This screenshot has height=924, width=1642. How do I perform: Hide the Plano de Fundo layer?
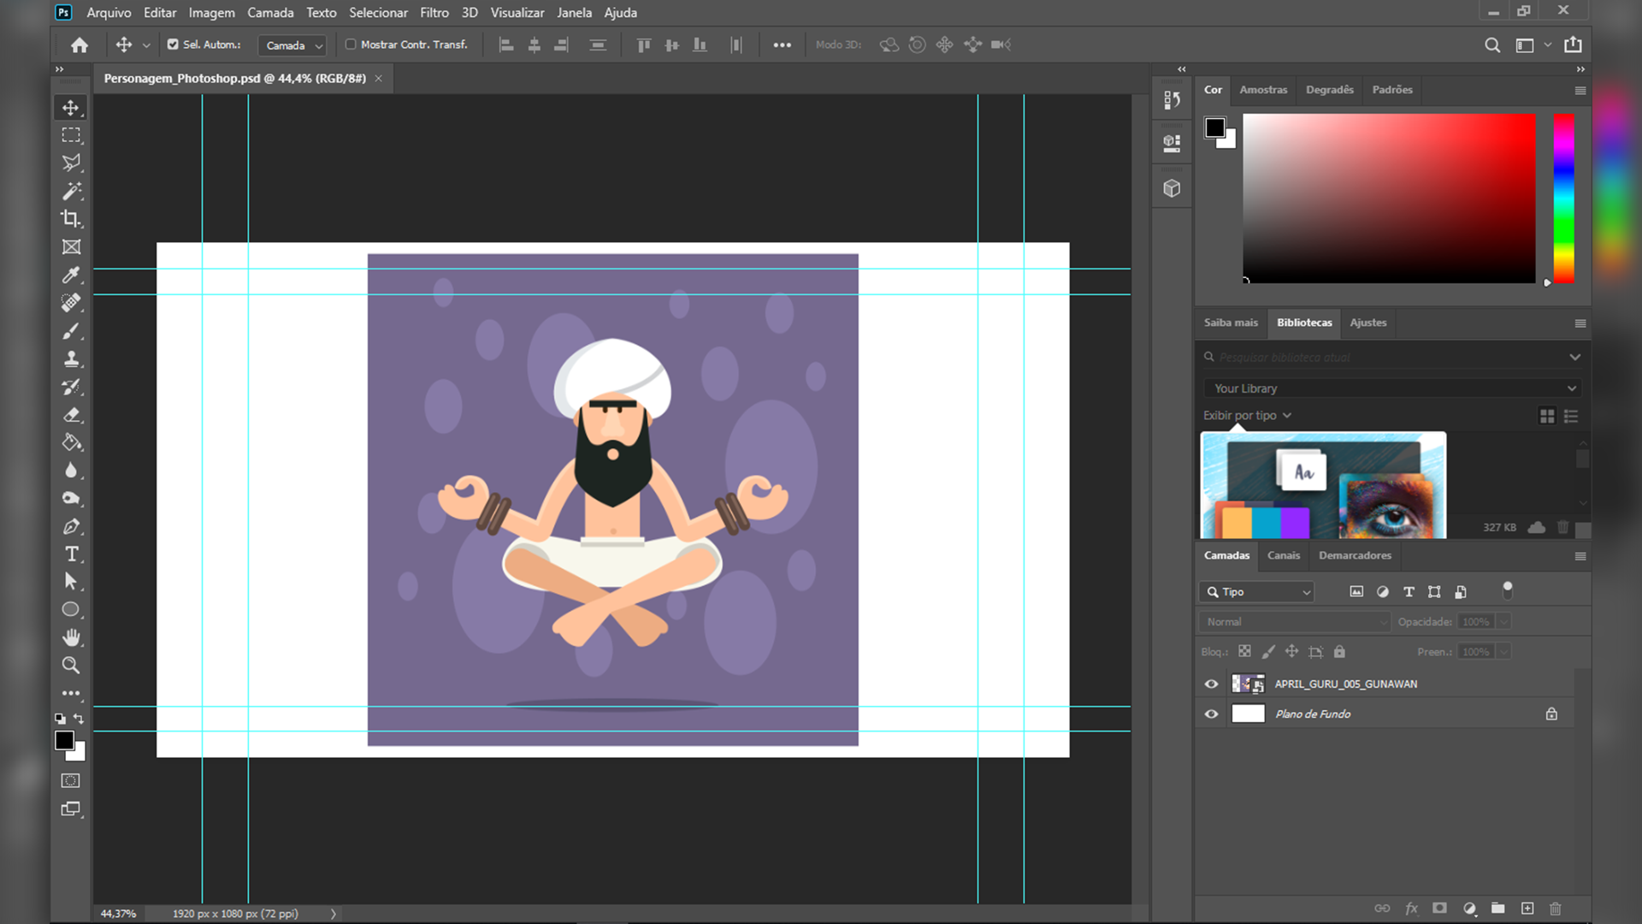[x=1211, y=714]
